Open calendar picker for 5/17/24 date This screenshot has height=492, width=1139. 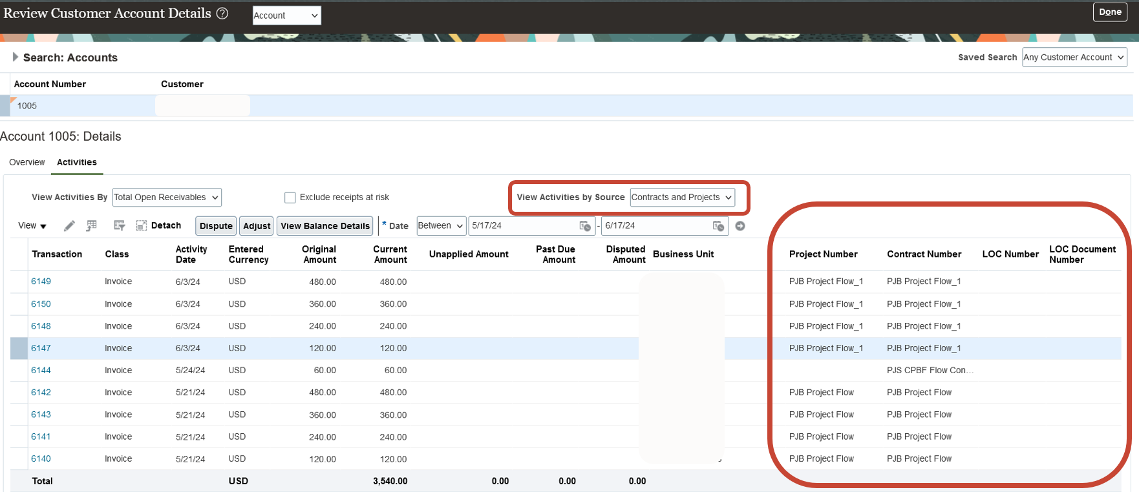(x=585, y=226)
